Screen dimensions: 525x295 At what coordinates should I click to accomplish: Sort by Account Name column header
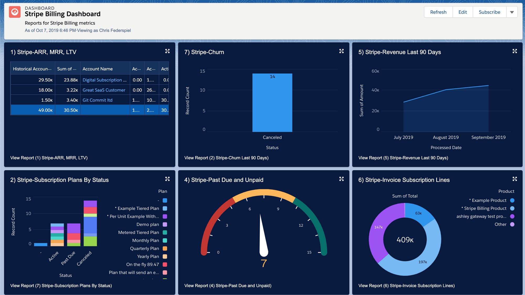click(x=105, y=69)
